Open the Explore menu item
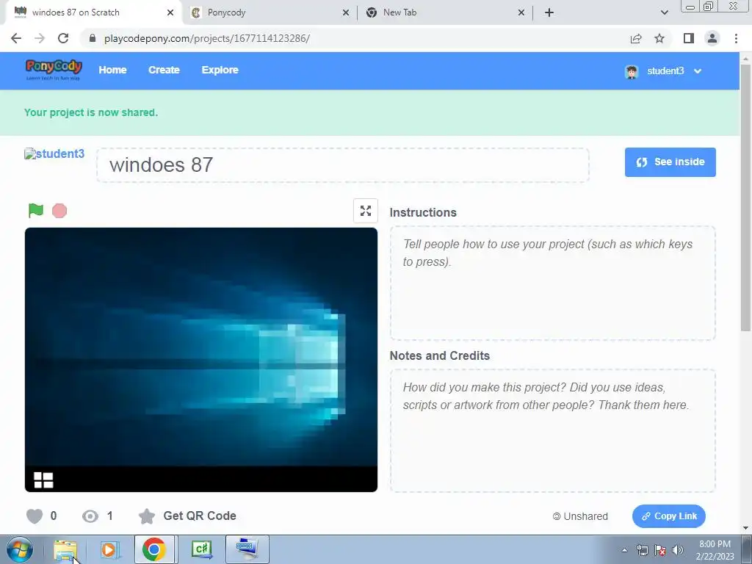The height and width of the screenshot is (564, 752). click(220, 70)
